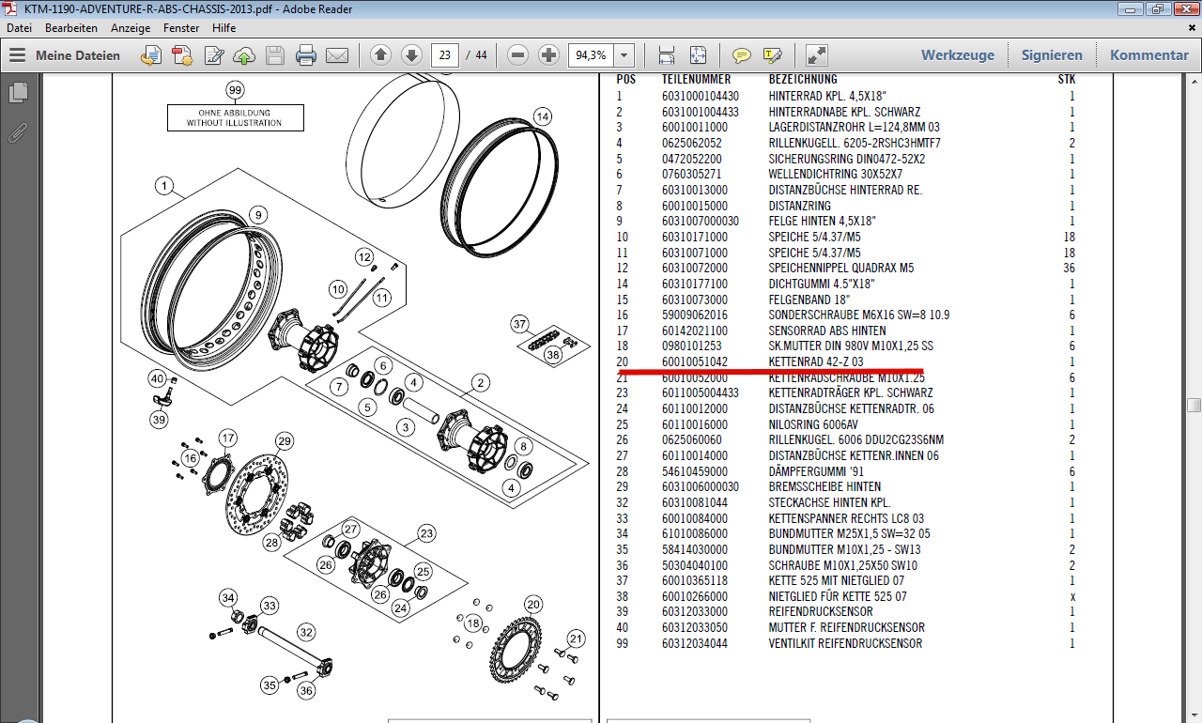This screenshot has width=1202, height=723.
Task: Open the Werkzeuge panel
Action: [957, 55]
